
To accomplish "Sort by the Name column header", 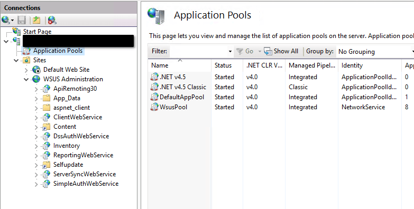I will tap(180, 65).
